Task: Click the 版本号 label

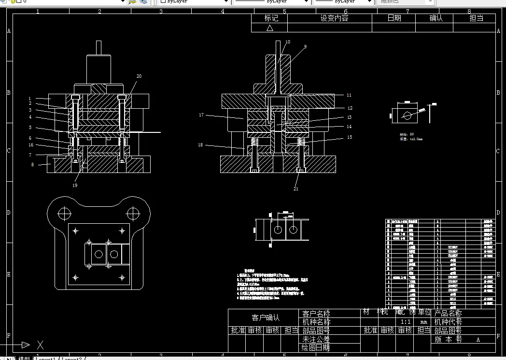Action: pyautogui.click(x=448, y=339)
